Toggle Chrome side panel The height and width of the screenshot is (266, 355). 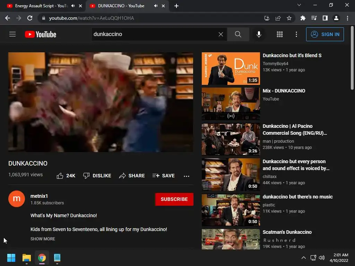pos(325,18)
